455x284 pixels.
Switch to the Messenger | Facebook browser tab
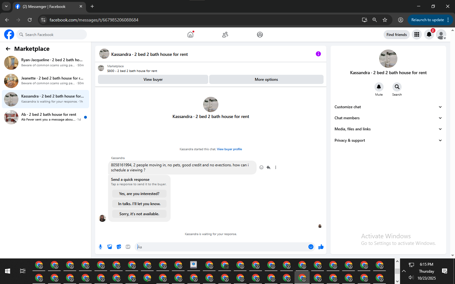pyautogui.click(x=49, y=6)
